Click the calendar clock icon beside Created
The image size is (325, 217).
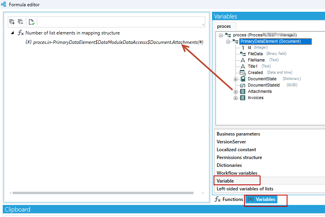(x=243, y=73)
